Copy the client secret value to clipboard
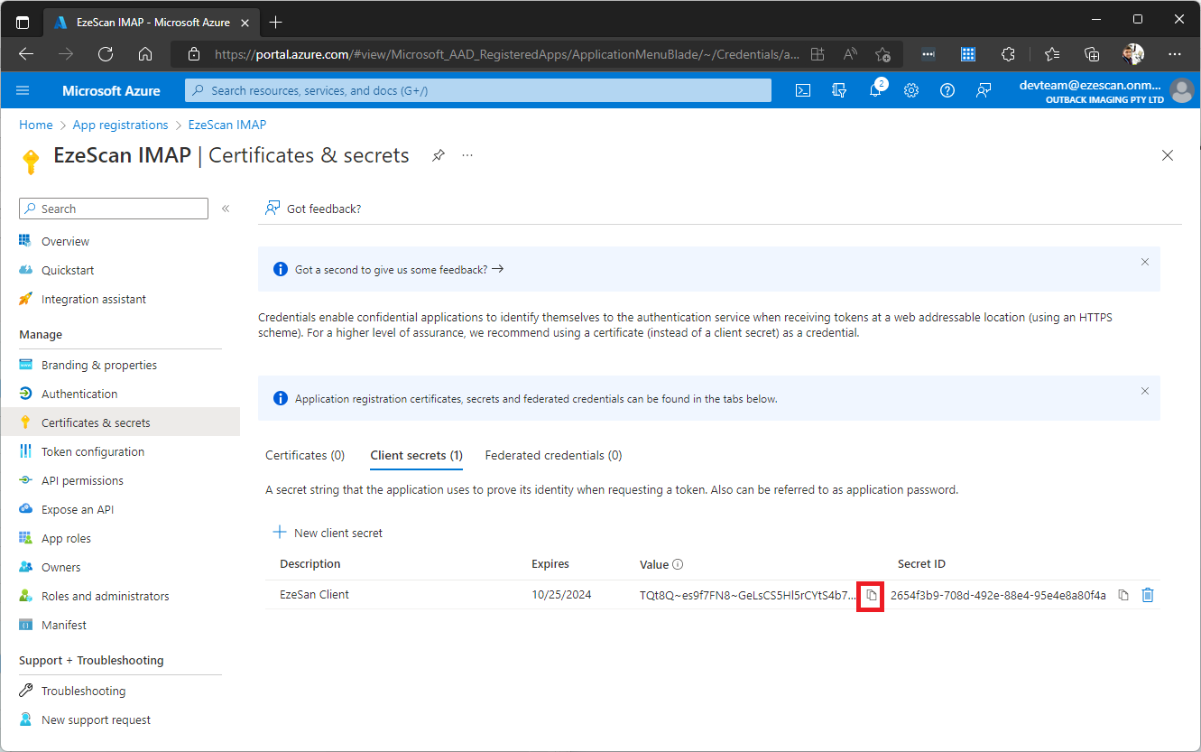 [x=871, y=595]
